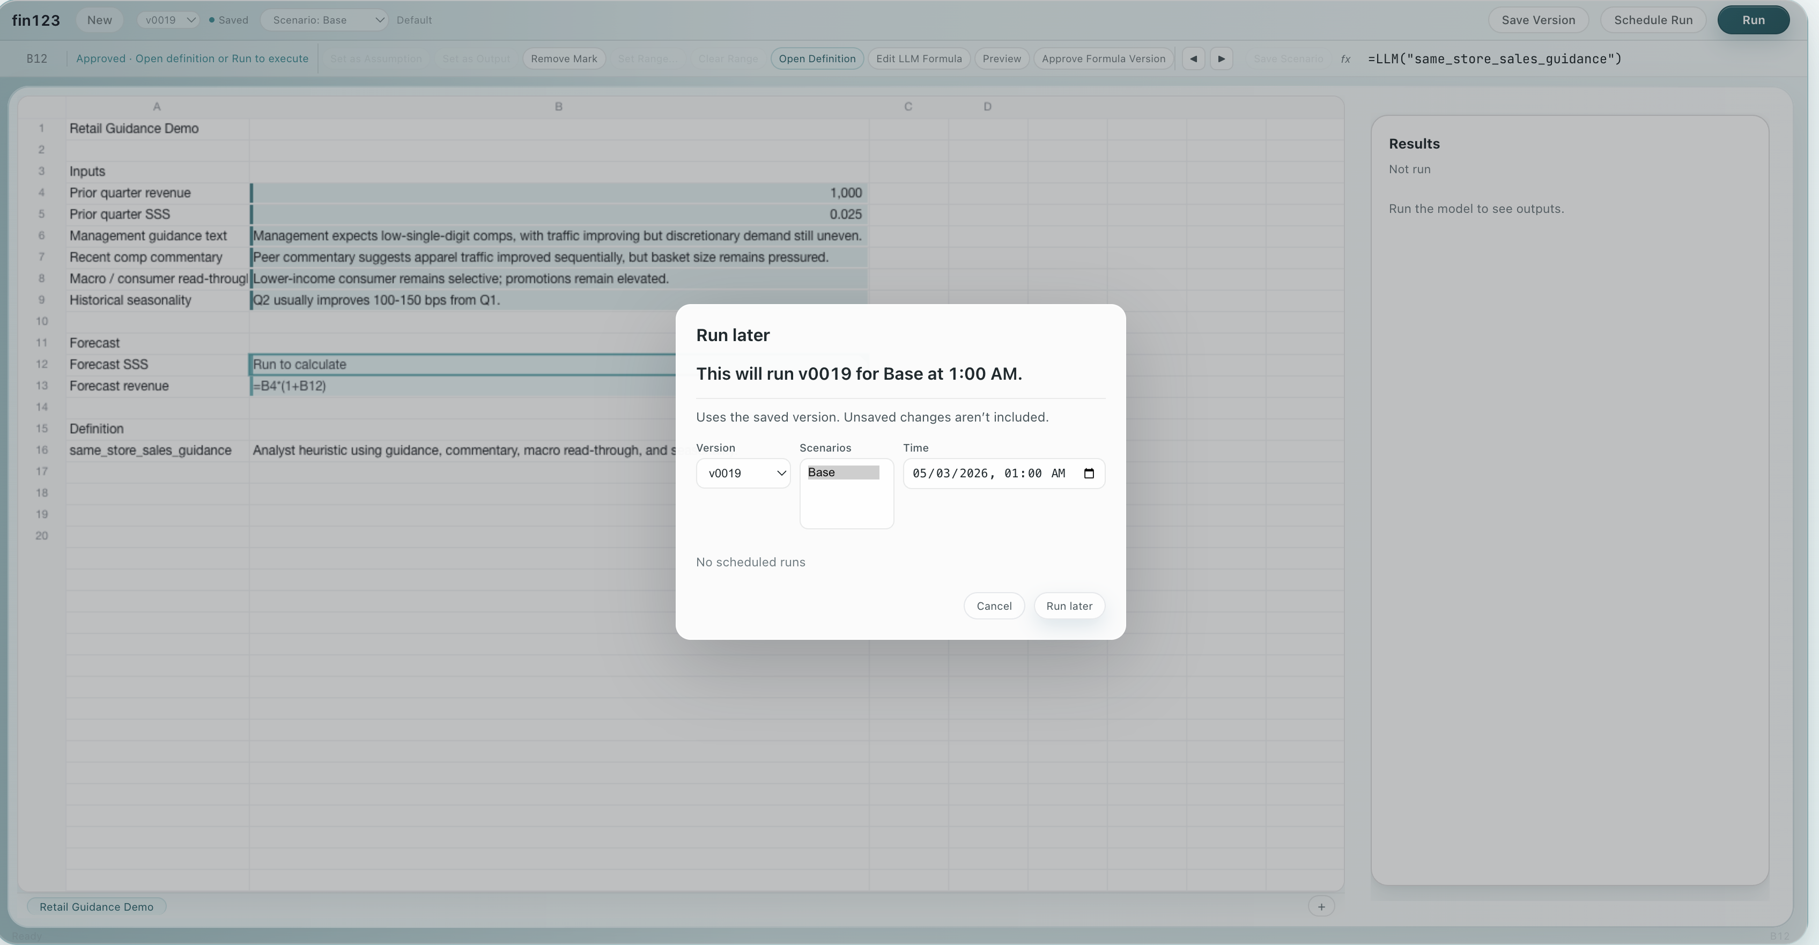Click the formula bar LLM formula text
The width and height of the screenshot is (1819, 945).
[1494, 60]
